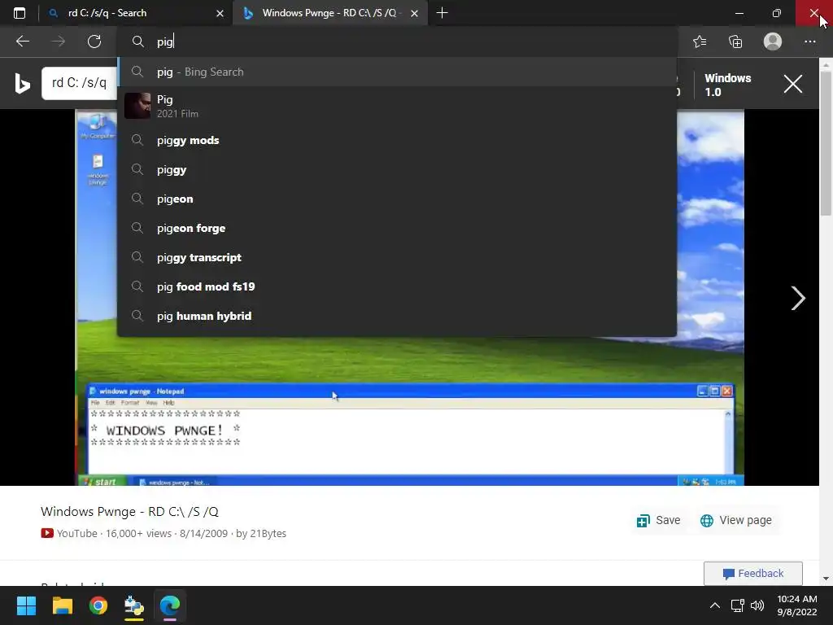Click the Windows Pwnge video thumbnail
This screenshot has width=833, height=625.
tap(410, 298)
